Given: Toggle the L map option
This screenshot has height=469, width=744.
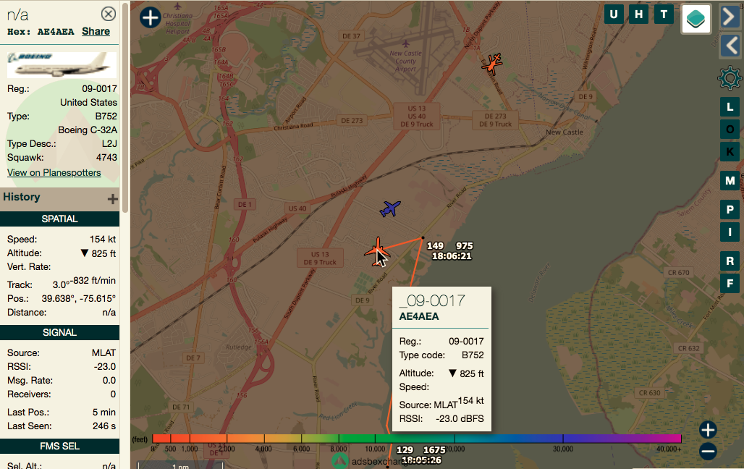Looking at the screenshot, I should pyautogui.click(x=730, y=107).
